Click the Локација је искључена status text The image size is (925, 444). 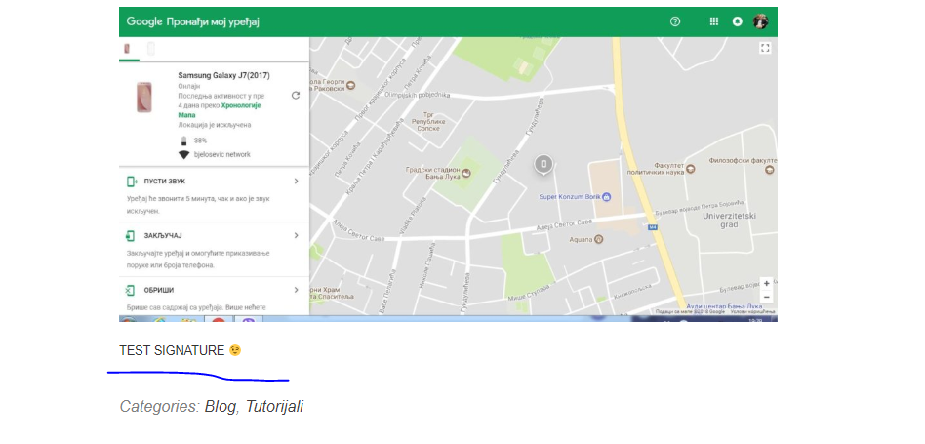(x=215, y=125)
